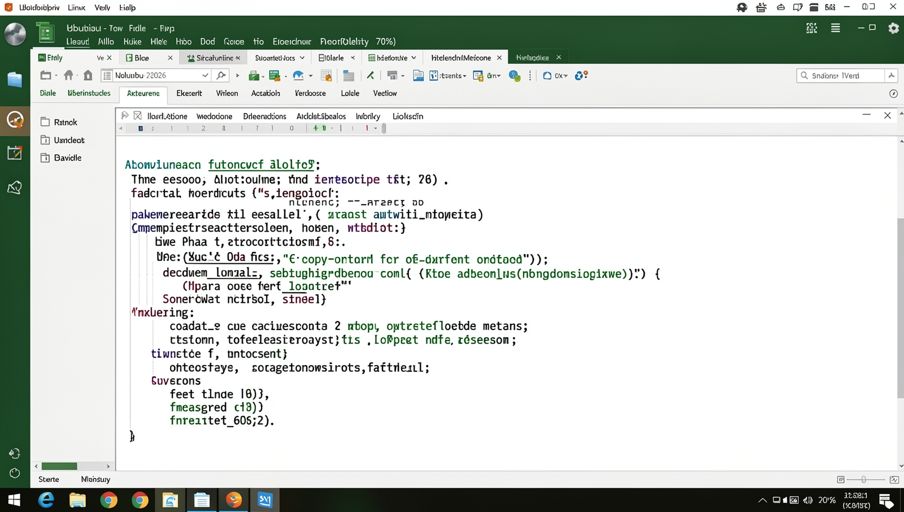Click Liolksdin in the inner panel bar
This screenshot has width=904, height=512.
pos(408,116)
